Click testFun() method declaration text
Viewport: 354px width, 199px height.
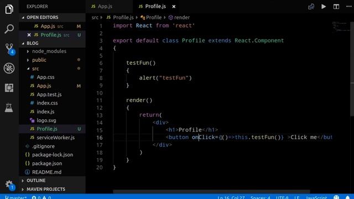tap(141, 63)
